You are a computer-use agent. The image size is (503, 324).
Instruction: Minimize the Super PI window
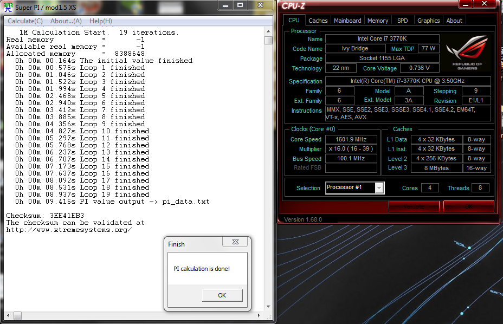click(225, 5)
